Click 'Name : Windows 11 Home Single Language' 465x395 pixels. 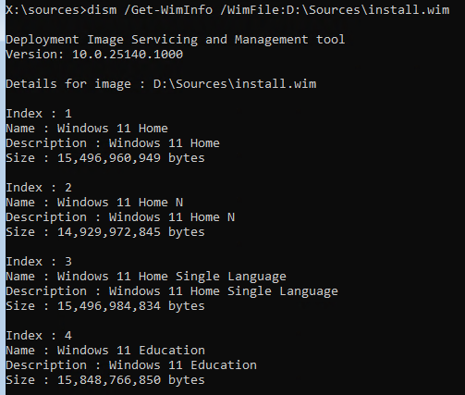pyautogui.click(x=146, y=277)
